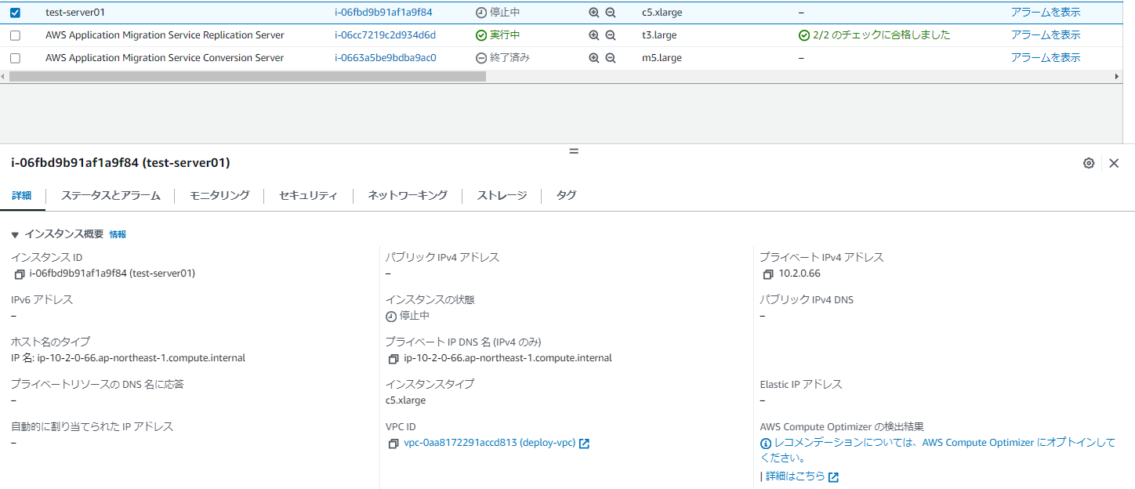Click 実行中 status in Replication Server row

498,35
